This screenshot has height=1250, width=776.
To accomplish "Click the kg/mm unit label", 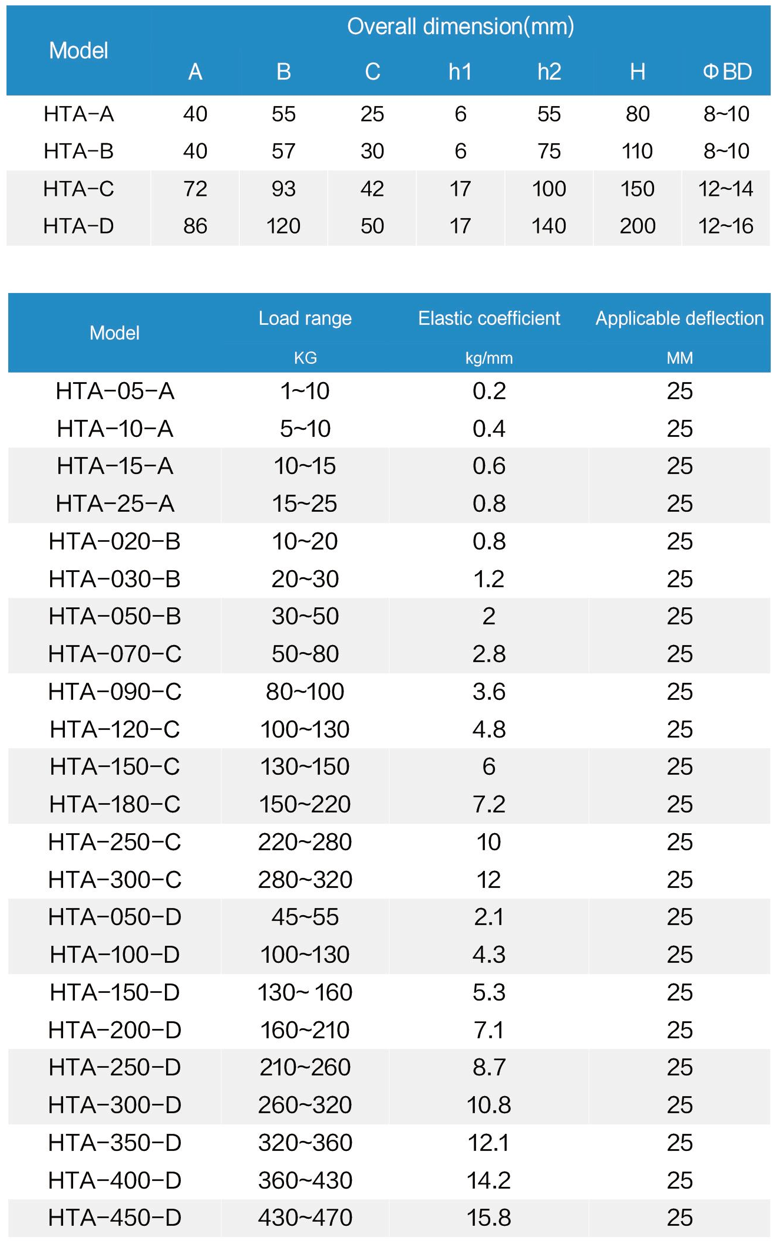I will click(488, 358).
